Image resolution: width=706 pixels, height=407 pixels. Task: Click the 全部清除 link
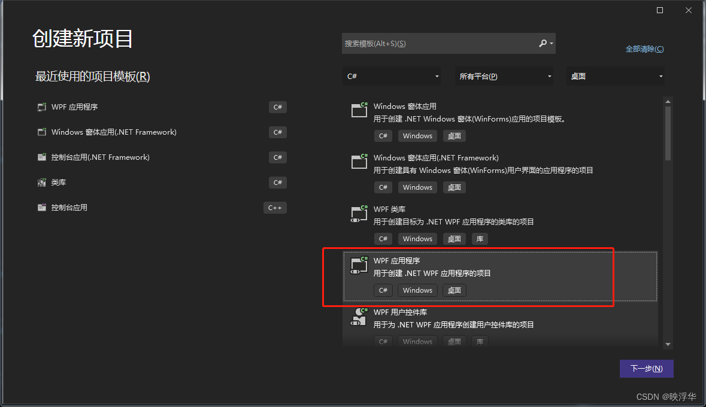tap(644, 48)
